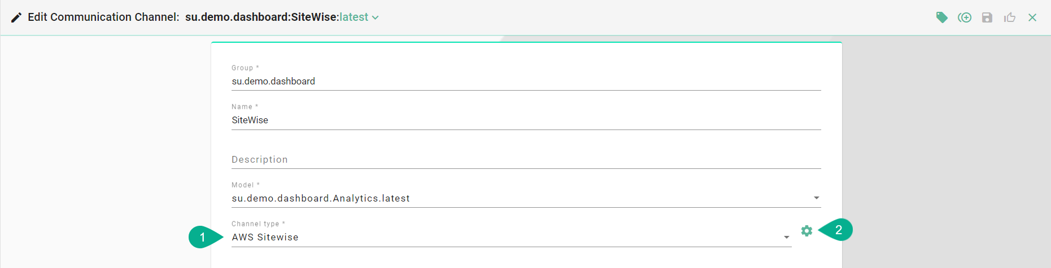Screen dimensions: 1051x268
Task: Click the AWS Sitewise channel type value
Action: click(x=265, y=238)
